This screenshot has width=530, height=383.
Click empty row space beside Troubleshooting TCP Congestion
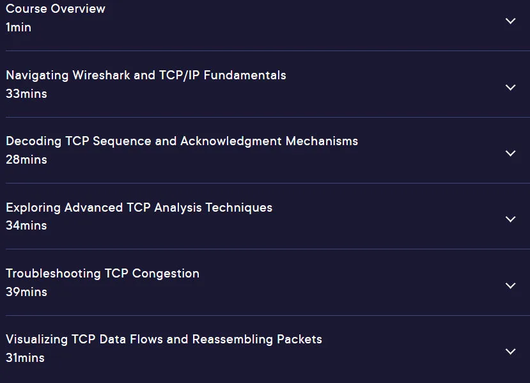coord(352,283)
